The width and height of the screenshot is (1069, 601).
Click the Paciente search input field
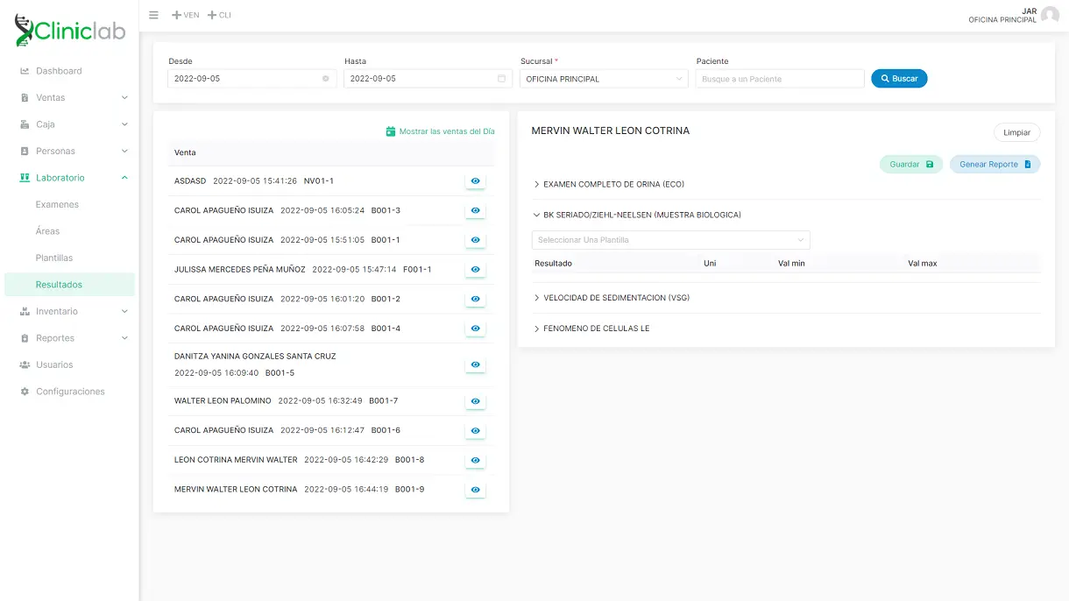(780, 79)
